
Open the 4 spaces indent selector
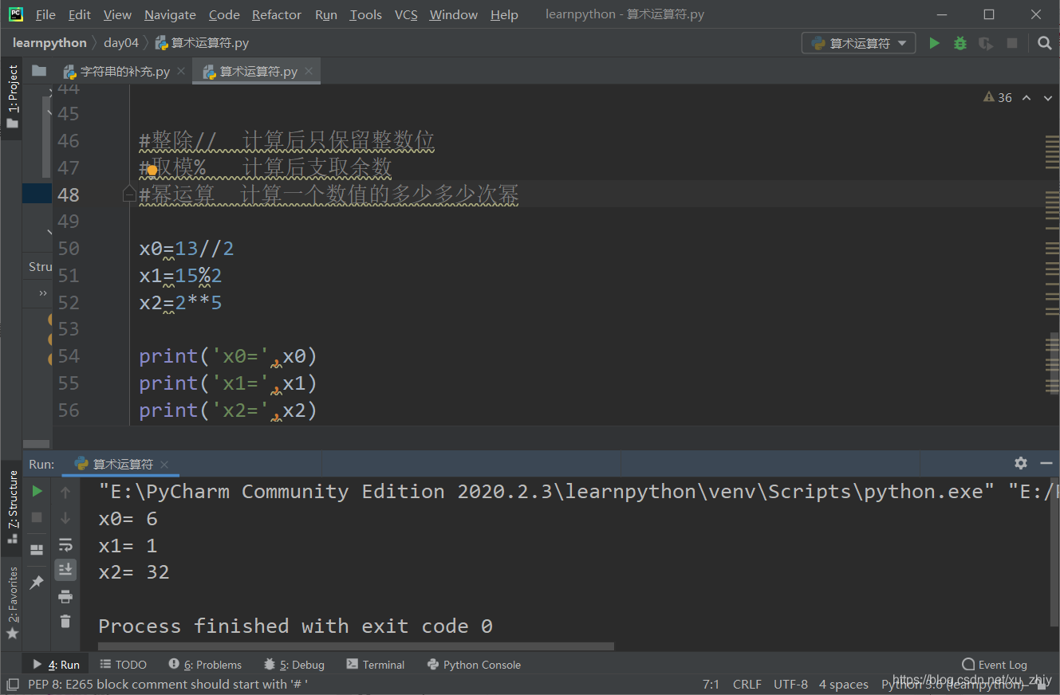[843, 685]
